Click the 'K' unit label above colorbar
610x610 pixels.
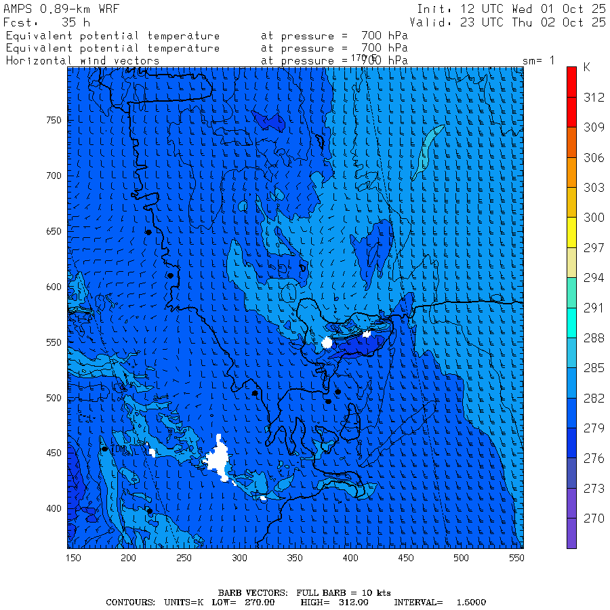click(x=587, y=67)
